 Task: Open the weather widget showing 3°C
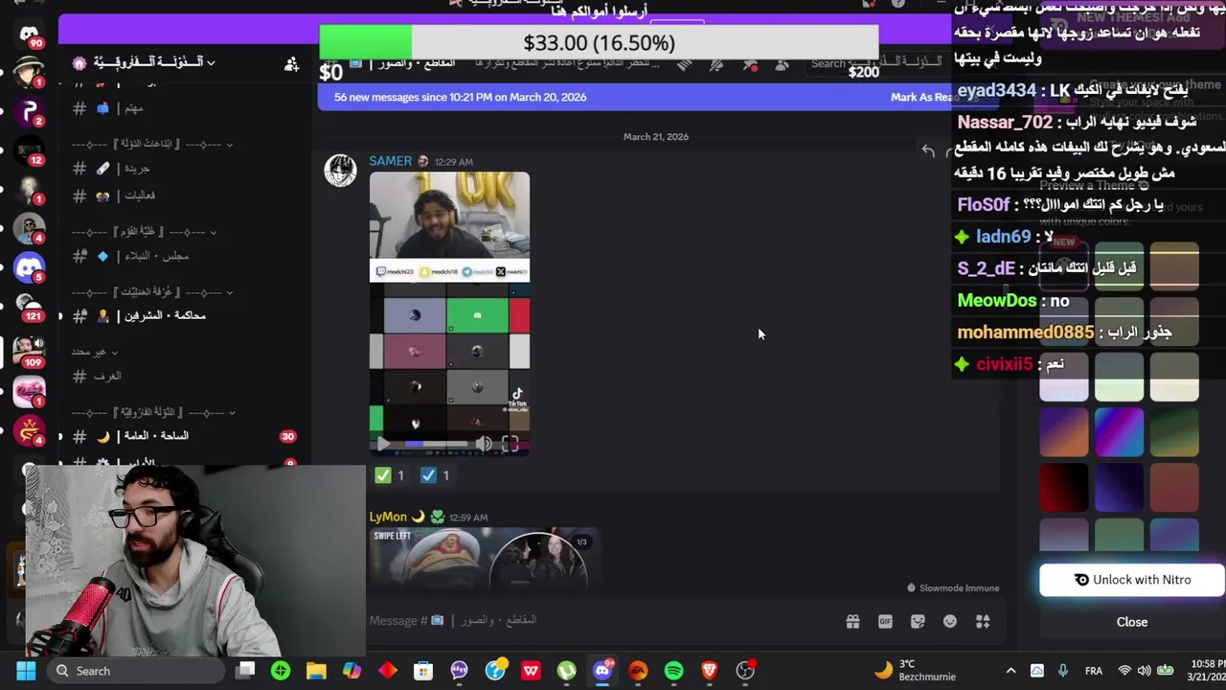coord(915,671)
